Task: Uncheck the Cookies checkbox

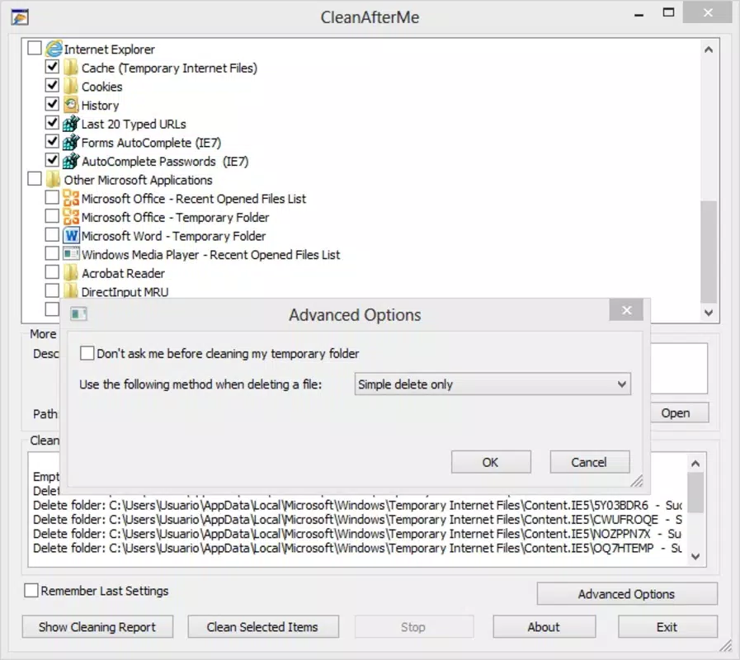Action: pyautogui.click(x=52, y=85)
